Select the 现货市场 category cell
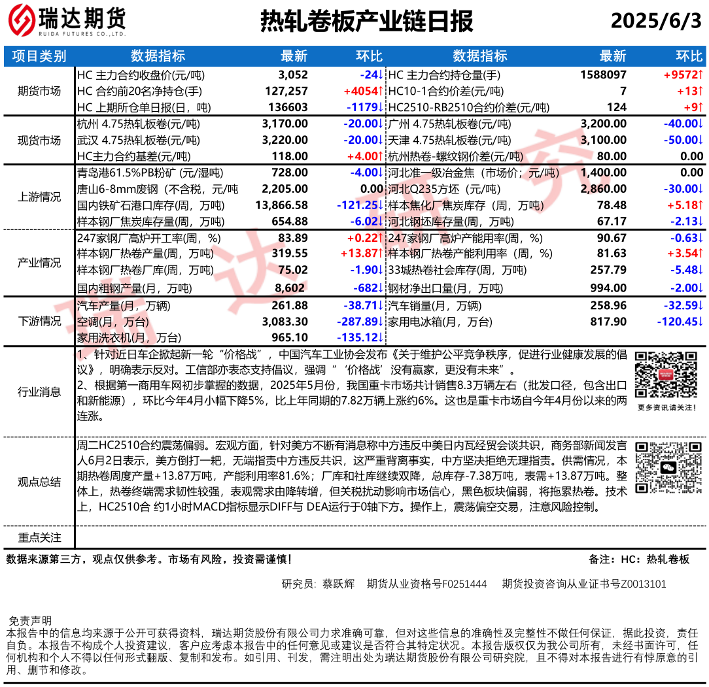 click(39, 141)
